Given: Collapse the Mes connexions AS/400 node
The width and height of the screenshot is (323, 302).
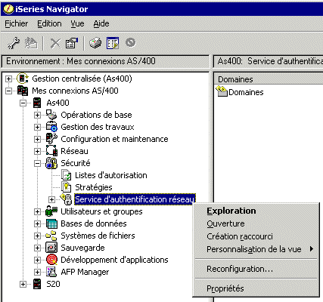Looking at the screenshot, I should click(8, 91).
